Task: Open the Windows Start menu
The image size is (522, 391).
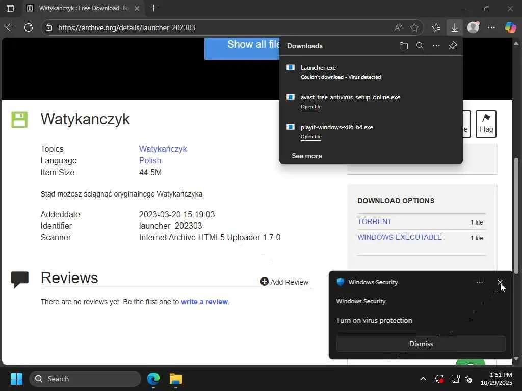Action: click(x=16, y=379)
